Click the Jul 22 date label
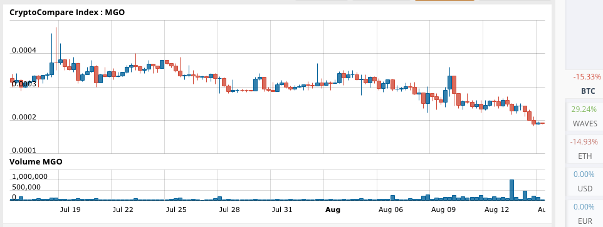Image resolution: width=603 pixels, height=227 pixels. [x=123, y=209]
